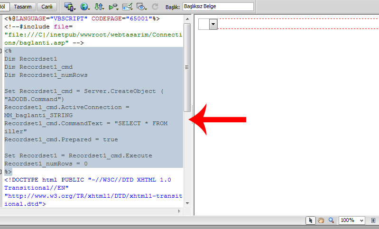
Task: Open Preview in Browser globe icon
Action: click(85, 7)
